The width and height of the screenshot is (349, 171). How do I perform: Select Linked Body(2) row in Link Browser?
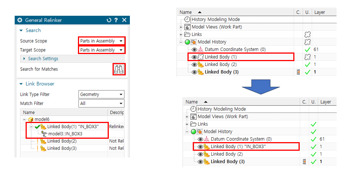[x=62, y=141]
